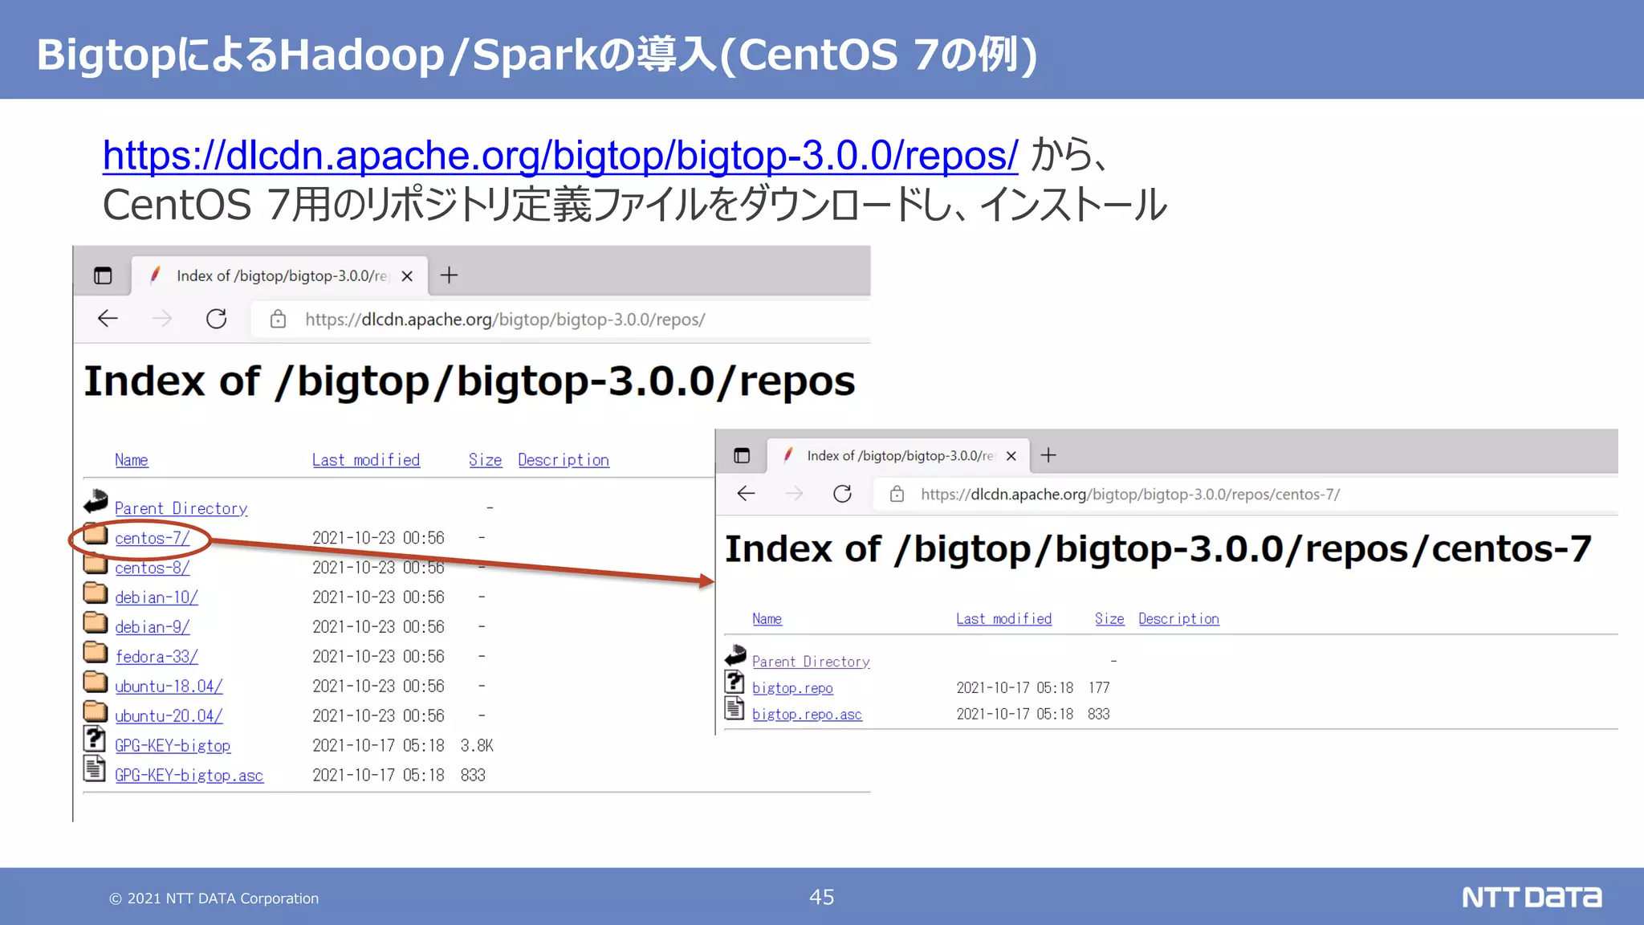Click the back-arrow icon beside centos-7 Parent Directory
The width and height of the screenshot is (1644, 925).
point(735,655)
